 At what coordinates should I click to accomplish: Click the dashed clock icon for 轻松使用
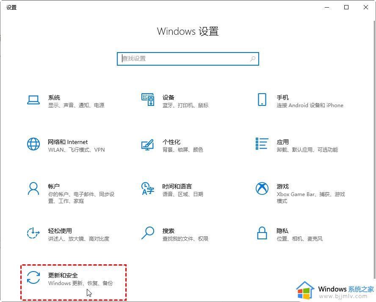pos(33,233)
